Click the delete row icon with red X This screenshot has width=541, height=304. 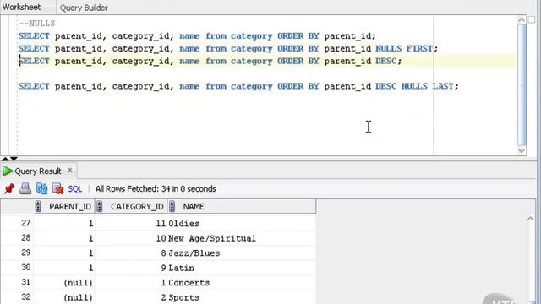[x=58, y=188]
